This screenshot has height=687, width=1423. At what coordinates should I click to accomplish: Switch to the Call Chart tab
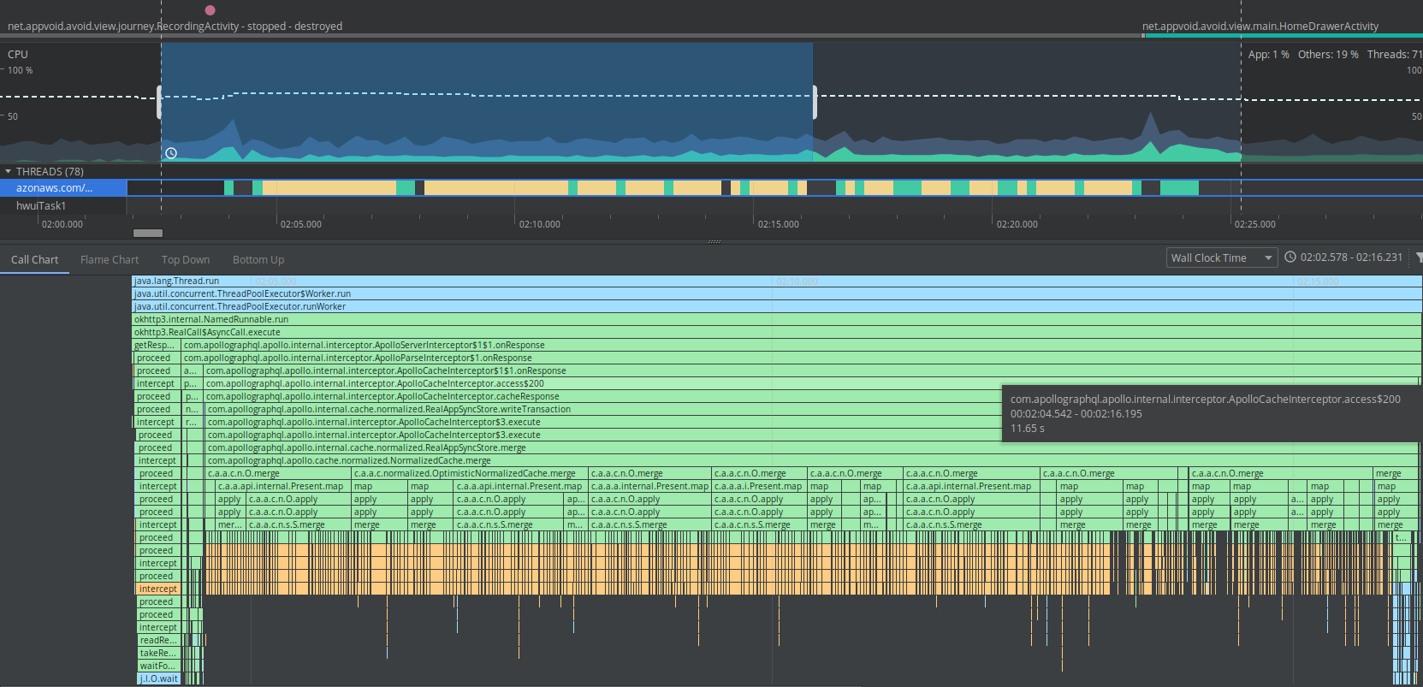click(35, 260)
